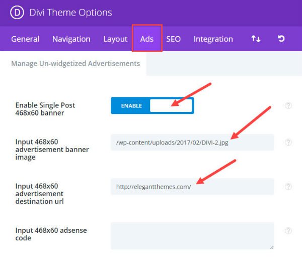302x266 pixels.
Task: Click inside the adsense code text area
Action: 192,235
